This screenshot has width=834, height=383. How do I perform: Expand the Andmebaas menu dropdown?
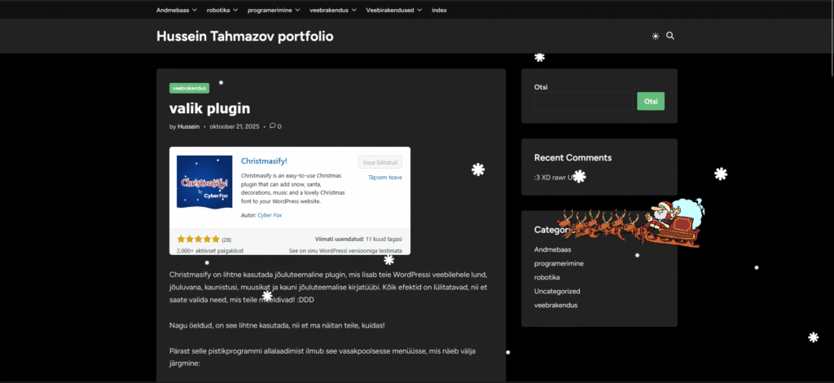(176, 10)
